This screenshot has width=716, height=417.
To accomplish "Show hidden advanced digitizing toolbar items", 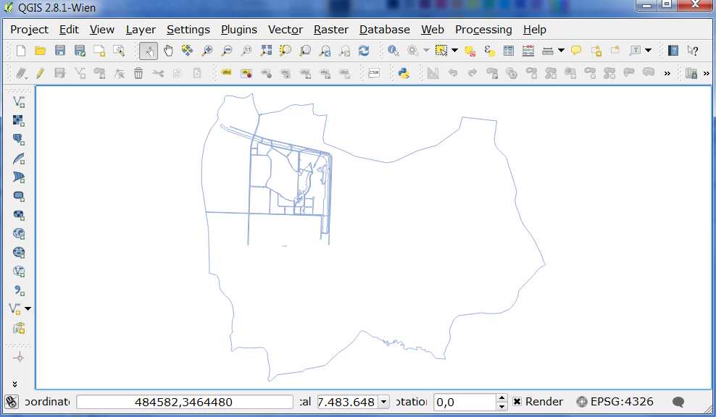I will pos(667,73).
